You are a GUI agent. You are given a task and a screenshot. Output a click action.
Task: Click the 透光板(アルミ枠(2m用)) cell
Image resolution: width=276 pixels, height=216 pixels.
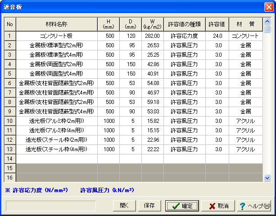pyautogui.click(x=57, y=121)
